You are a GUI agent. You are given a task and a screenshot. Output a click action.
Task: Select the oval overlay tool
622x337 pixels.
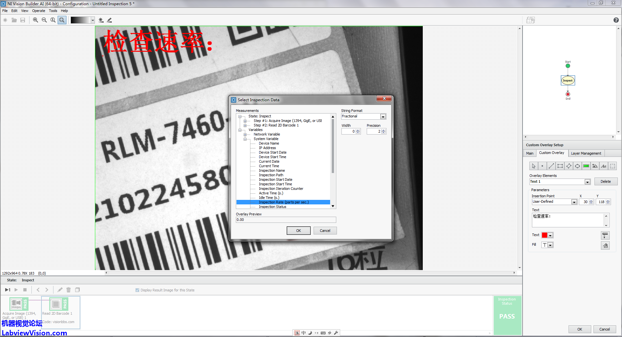coord(577,166)
